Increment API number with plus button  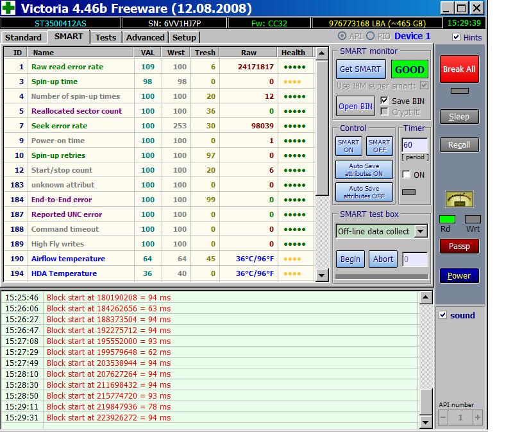pos(477,417)
